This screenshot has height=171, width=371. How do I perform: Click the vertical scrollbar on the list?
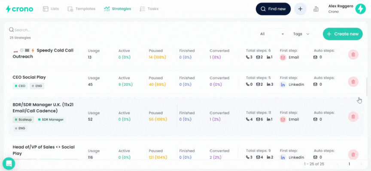point(366,87)
